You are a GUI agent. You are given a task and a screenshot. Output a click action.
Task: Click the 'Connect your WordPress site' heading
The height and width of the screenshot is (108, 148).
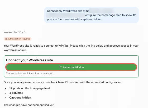[30, 60]
